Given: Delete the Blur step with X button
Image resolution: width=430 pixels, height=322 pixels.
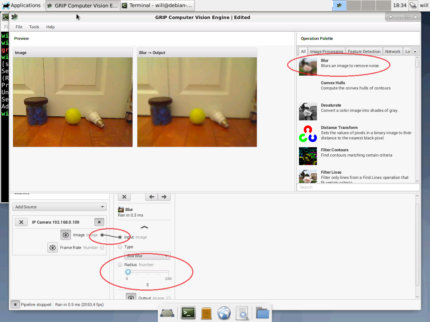Looking at the screenshot, I should point(124,197).
